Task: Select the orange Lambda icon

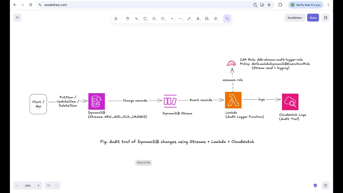Action: point(233,100)
